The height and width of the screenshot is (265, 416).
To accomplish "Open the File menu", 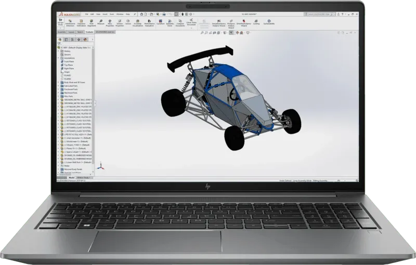I will pyautogui.click(x=86, y=14).
